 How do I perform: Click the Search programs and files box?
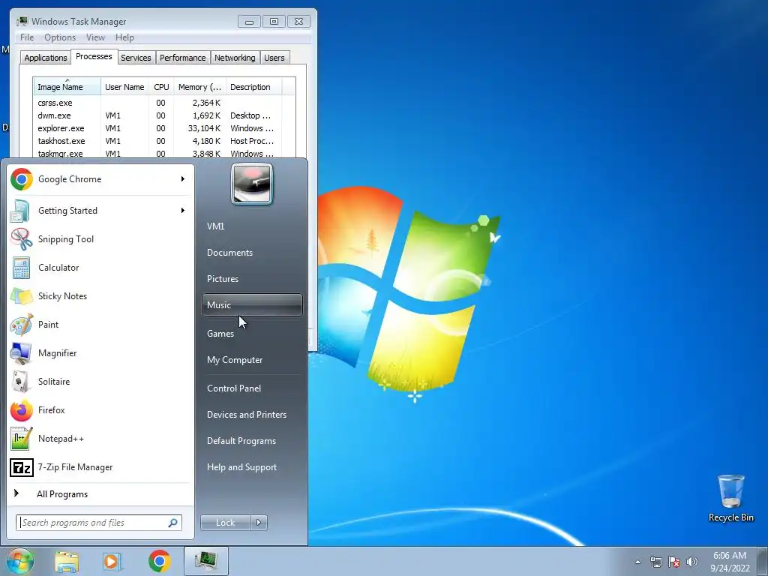99,523
